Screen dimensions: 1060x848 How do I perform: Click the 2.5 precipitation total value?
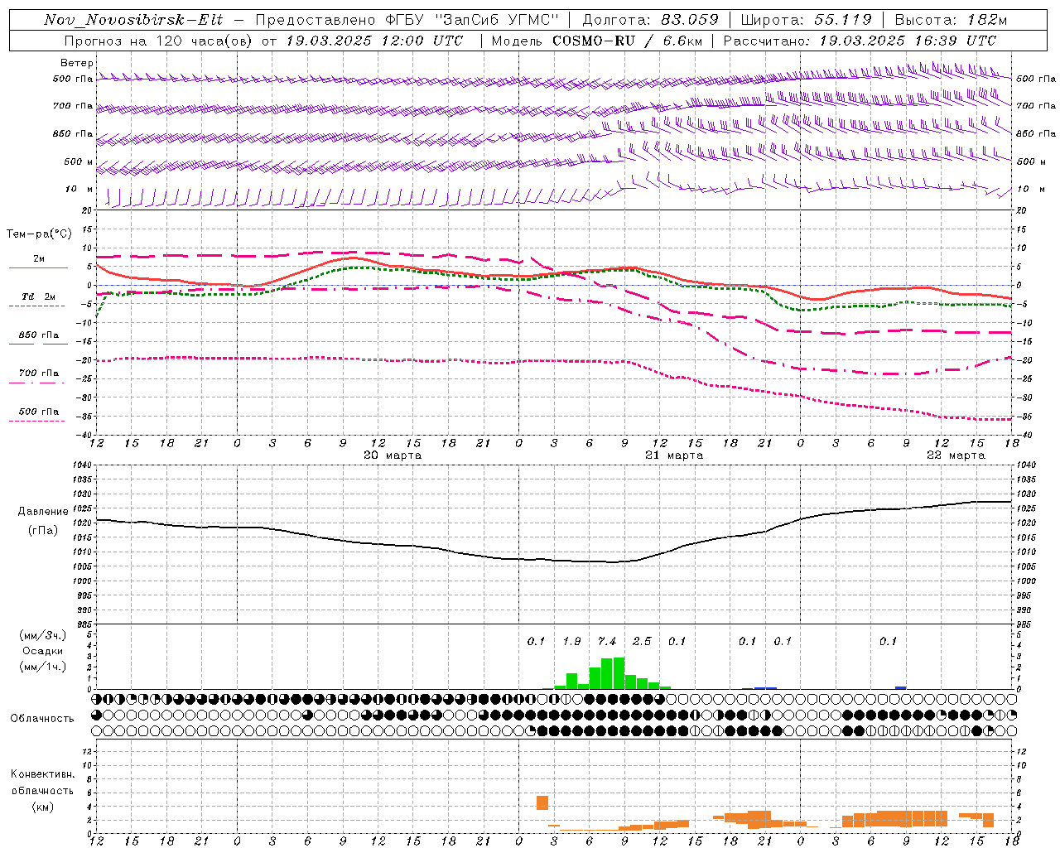(x=642, y=642)
